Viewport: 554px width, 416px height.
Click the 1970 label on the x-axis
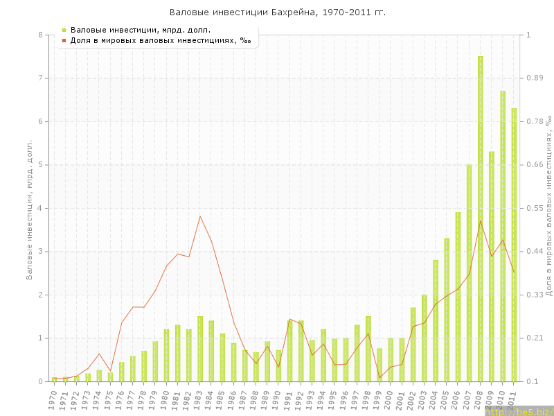tap(53, 399)
